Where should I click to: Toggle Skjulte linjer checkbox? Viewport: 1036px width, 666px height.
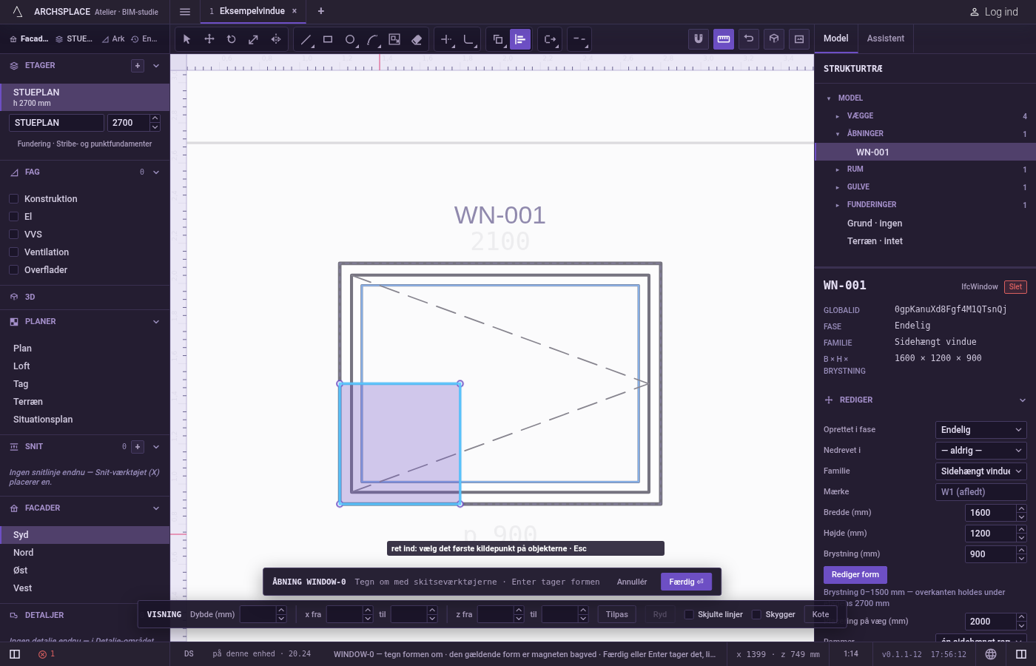(x=689, y=614)
